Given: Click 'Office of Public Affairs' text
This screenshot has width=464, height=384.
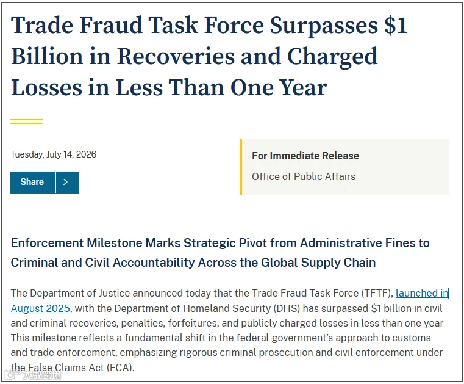Looking at the screenshot, I should point(303,176).
